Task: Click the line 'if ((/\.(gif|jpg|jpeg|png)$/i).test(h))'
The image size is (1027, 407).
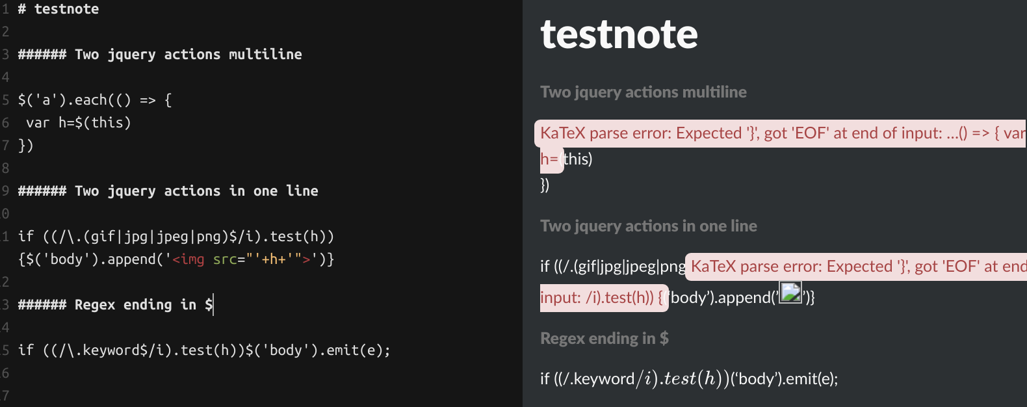Action: click(176, 237)
